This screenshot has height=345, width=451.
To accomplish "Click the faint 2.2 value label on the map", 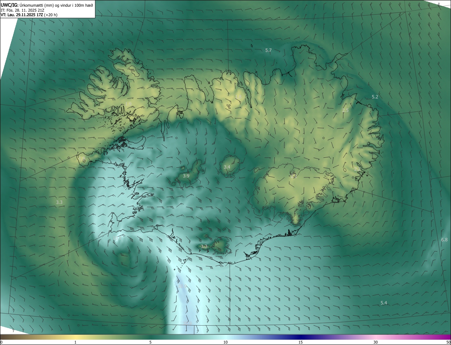I will [357, 170].
